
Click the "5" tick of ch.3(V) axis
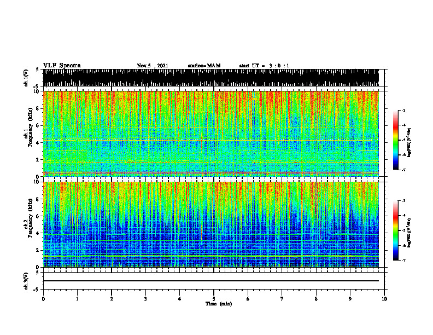(37, 273)
